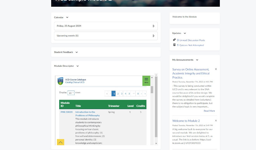Open My Announcements chevron menu
The height and width of the screenshot is (150, 256).
(x=197, y=60)
